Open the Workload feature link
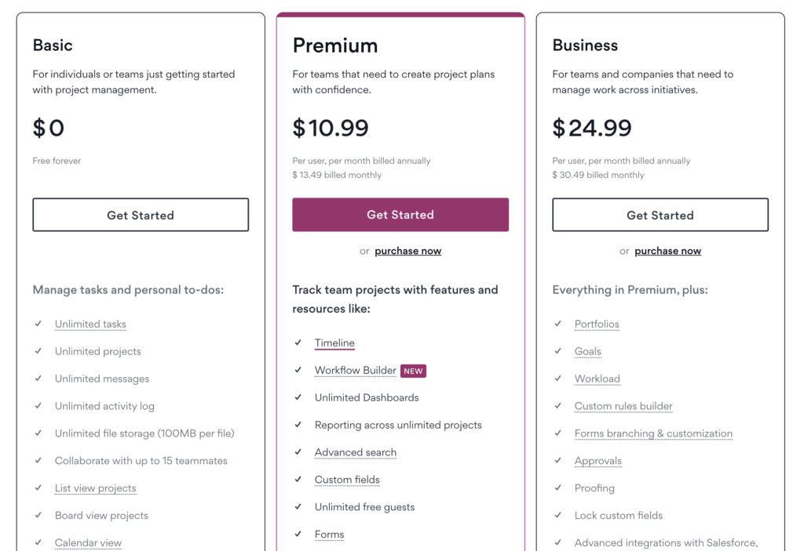Viewport: 804px width, 551px height. 597,379
